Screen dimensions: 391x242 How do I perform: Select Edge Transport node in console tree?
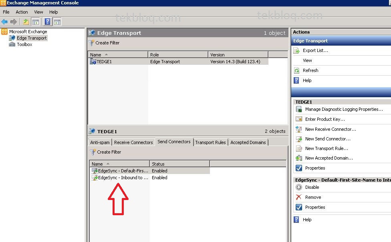(32, 38)
